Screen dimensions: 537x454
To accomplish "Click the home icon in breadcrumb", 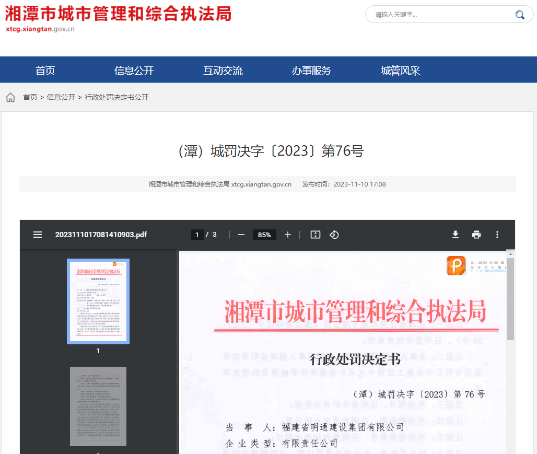I will (10, 98).
